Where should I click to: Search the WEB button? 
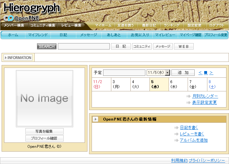click(x=184, y=46)
